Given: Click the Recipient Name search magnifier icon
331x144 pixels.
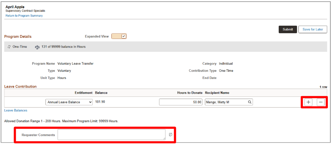Looking at the screenshot, I should click(x=250, y=102).
